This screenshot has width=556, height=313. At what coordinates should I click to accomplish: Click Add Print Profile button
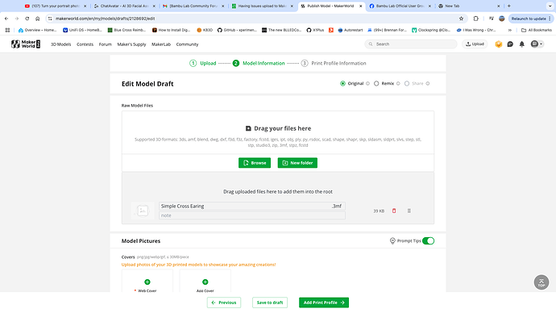(x=324, y=303)
